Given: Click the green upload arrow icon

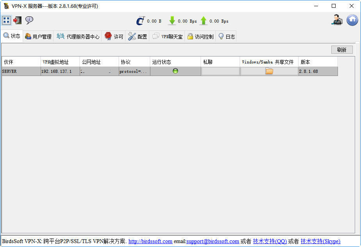Looking at the screenshot, I should (204, 21).
